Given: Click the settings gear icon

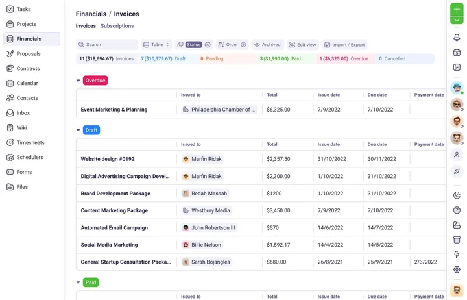Looking at the screenshot, I should click(x=457, y=269).
